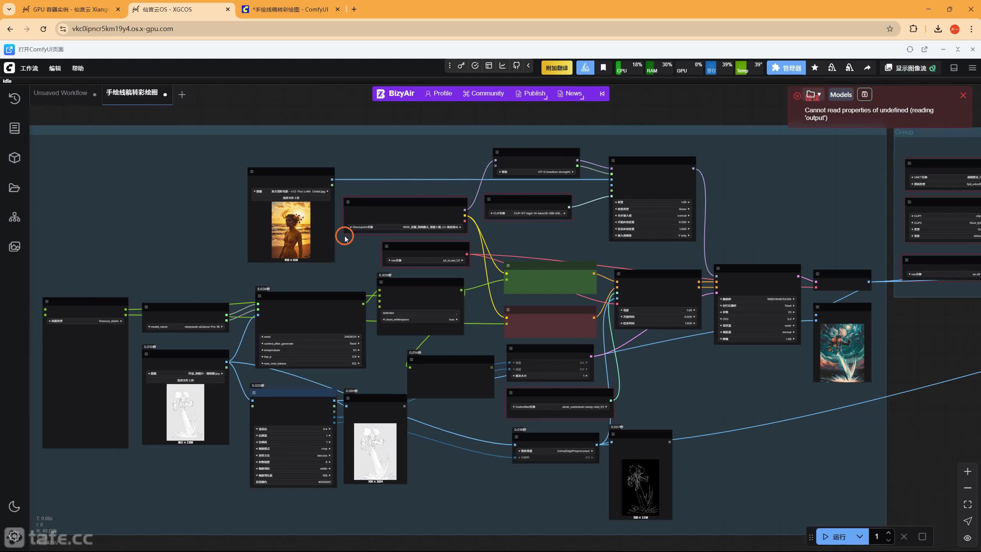Open ControlNet名称 model dropdown
The image size is (981, 552).
click(560, 407)
